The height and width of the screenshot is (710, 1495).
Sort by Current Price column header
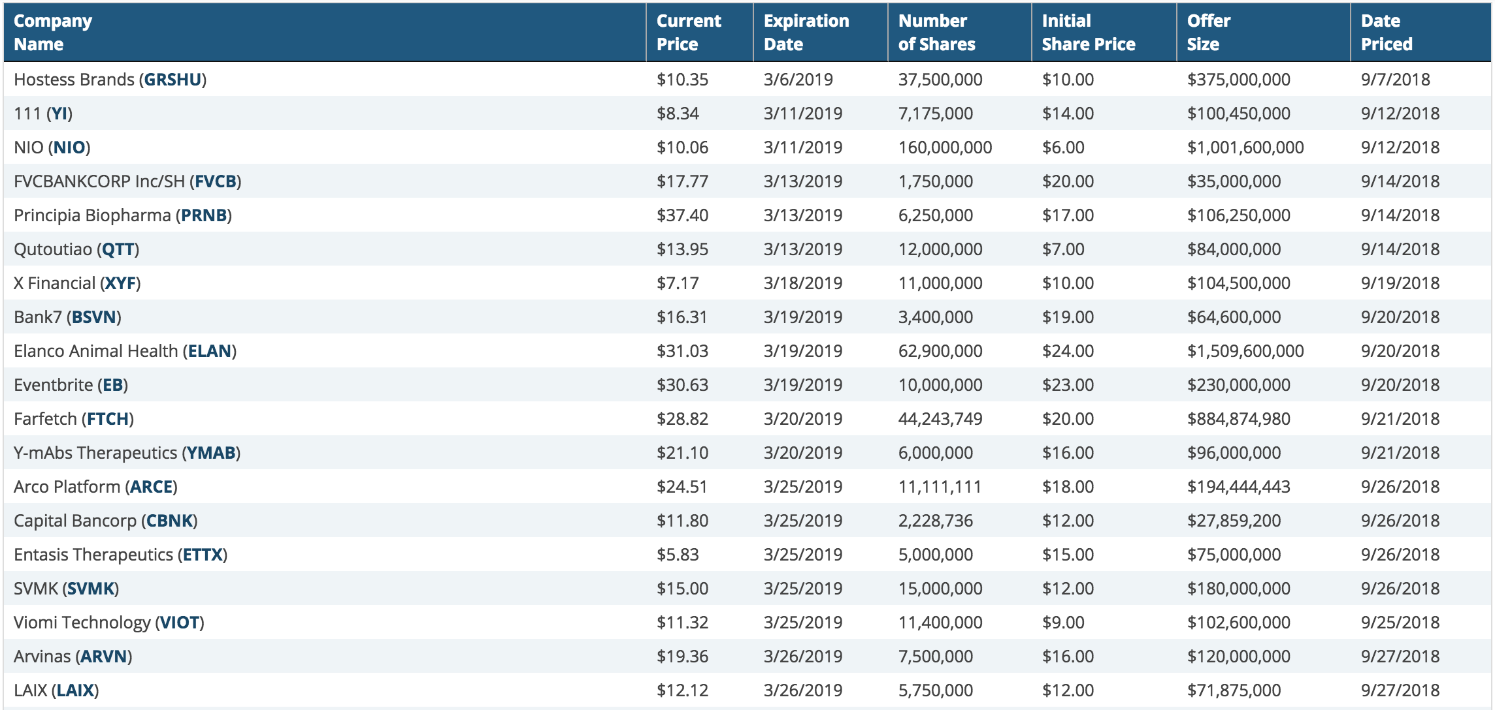pyautogui.click(x=688, y=33)
